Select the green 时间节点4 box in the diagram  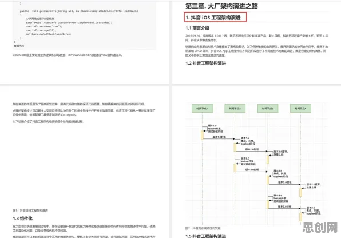tap(300, 108)
